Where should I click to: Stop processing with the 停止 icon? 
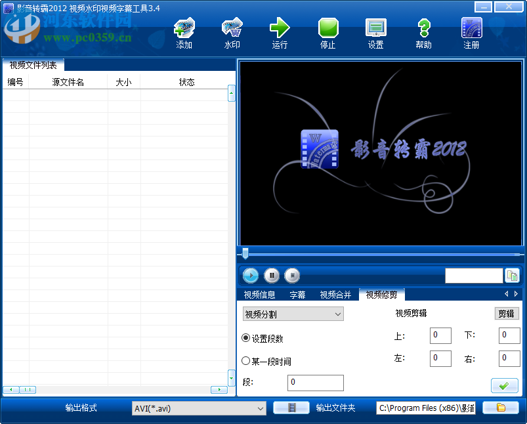327,30
